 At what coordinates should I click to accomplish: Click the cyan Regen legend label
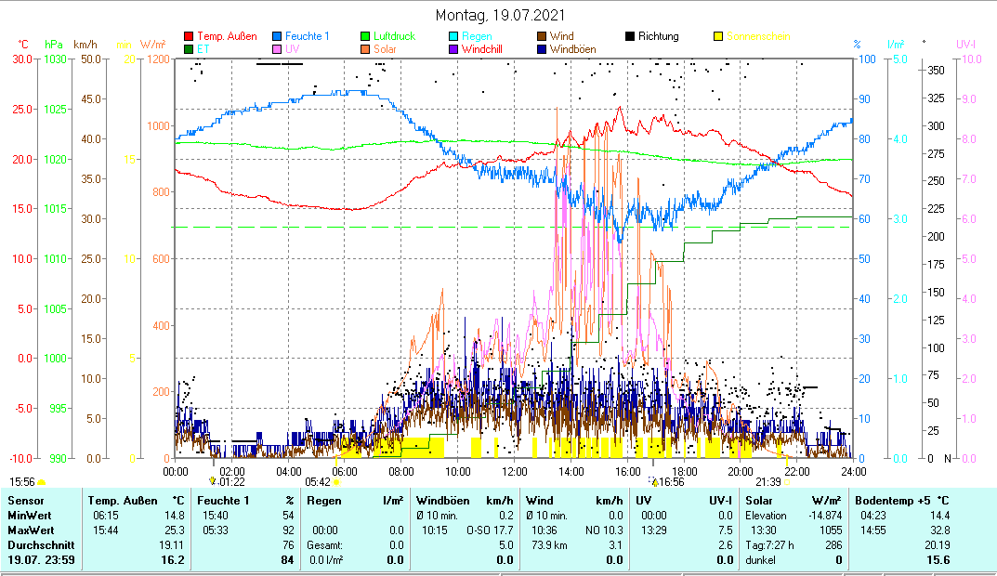click(477, 37)
